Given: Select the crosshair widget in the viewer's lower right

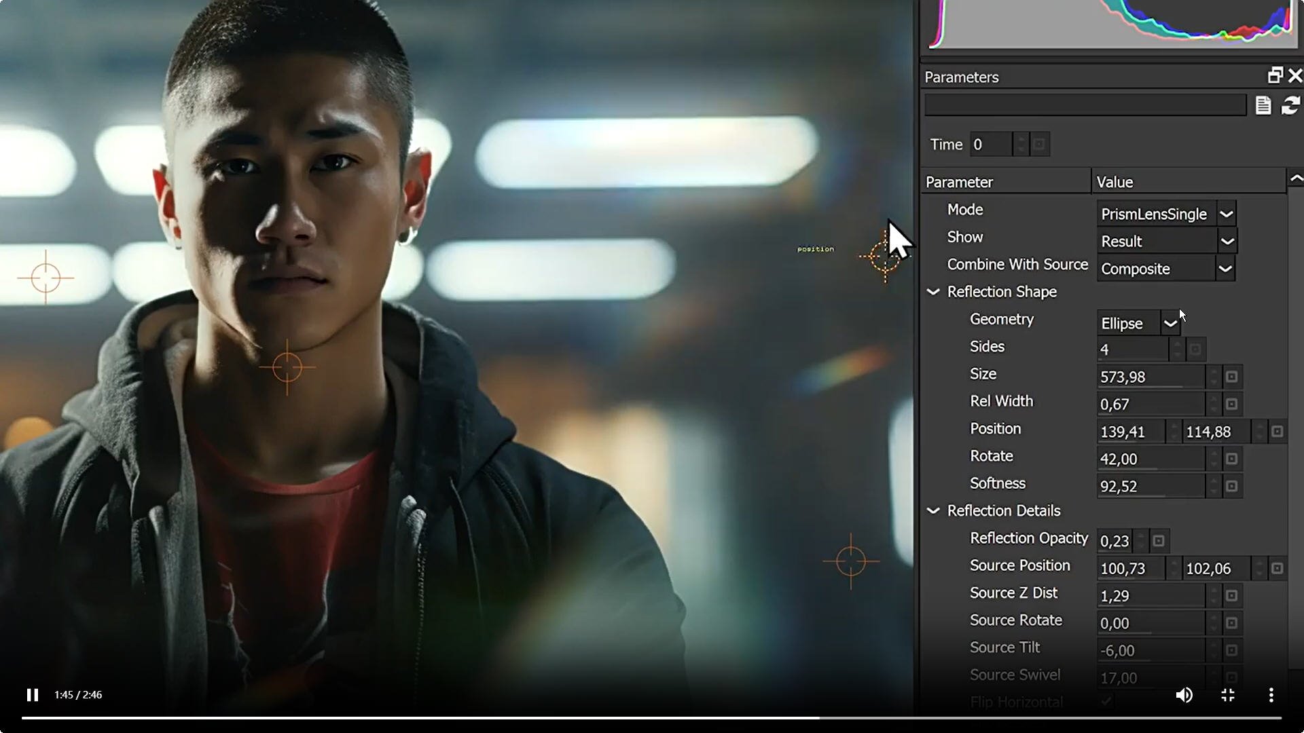Looking at the screenshot, I should pyautogui.click(x=850, y=561).
